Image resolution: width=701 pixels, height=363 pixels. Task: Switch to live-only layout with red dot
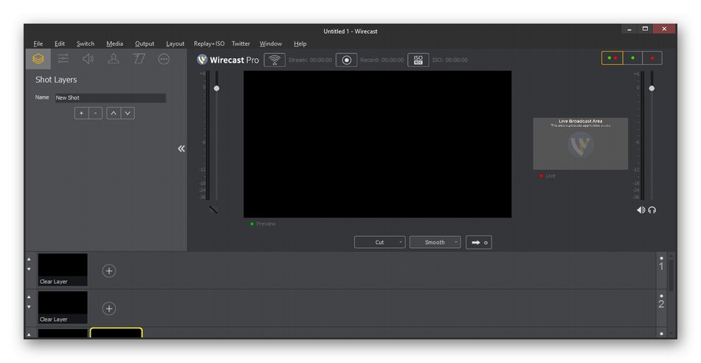[x=652, y=58]
